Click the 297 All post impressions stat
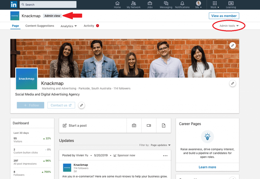This screenshot has width=260, height=179. 32,162
